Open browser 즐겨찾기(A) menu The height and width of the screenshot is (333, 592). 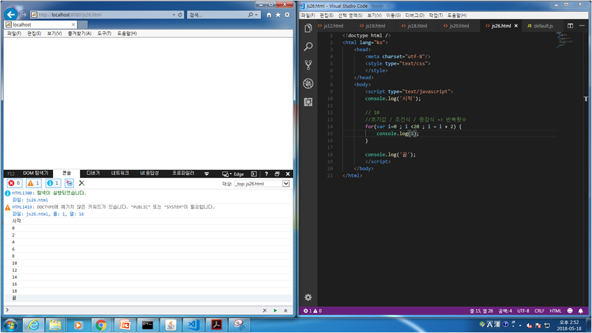tap(79, 33)
